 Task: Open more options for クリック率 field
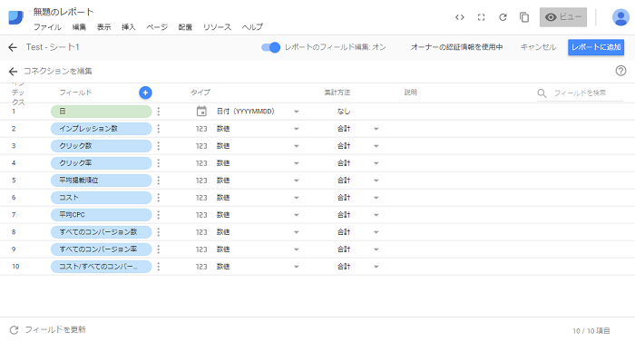click(x=159, y=163)
